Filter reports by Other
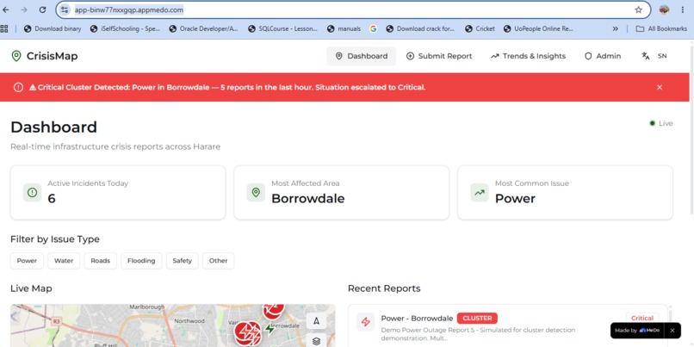 coord(218,261)
